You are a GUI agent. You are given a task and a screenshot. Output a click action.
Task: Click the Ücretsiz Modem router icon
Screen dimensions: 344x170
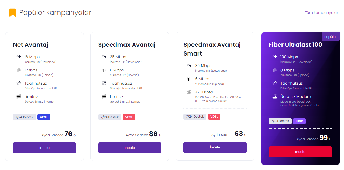click(x=274, y=97)
